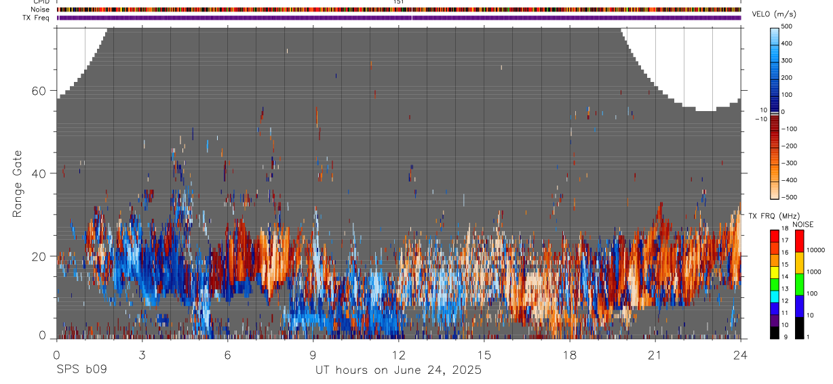Click the '200' velocity scale label
833x384 pixels.
tap(786, 77)
